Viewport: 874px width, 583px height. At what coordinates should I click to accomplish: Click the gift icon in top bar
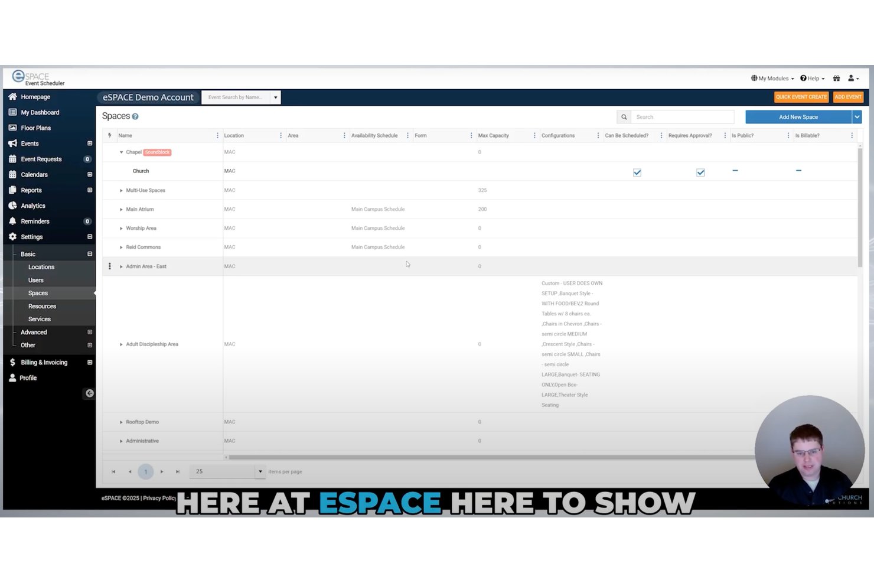[x=836, y=78]
